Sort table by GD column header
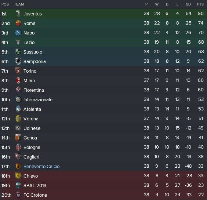Screen dimensions: 207x200 pyautogui.click(x=188, y=4)
